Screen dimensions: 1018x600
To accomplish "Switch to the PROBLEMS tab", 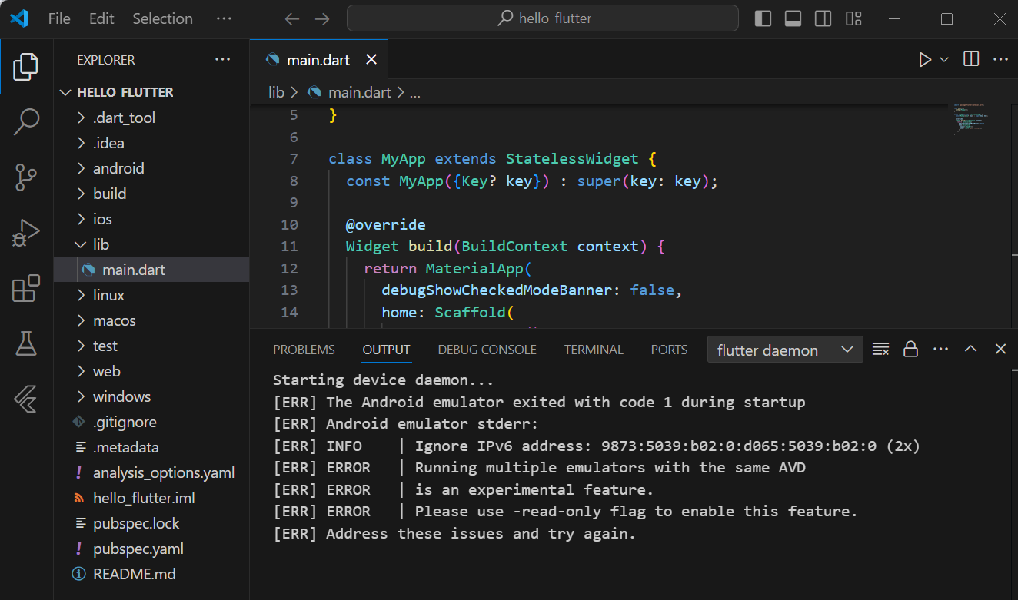I will click(304, 350).
